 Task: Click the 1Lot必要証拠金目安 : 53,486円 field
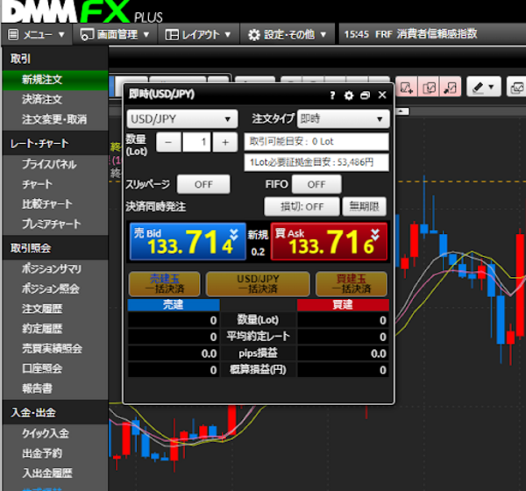click(316, 162)
